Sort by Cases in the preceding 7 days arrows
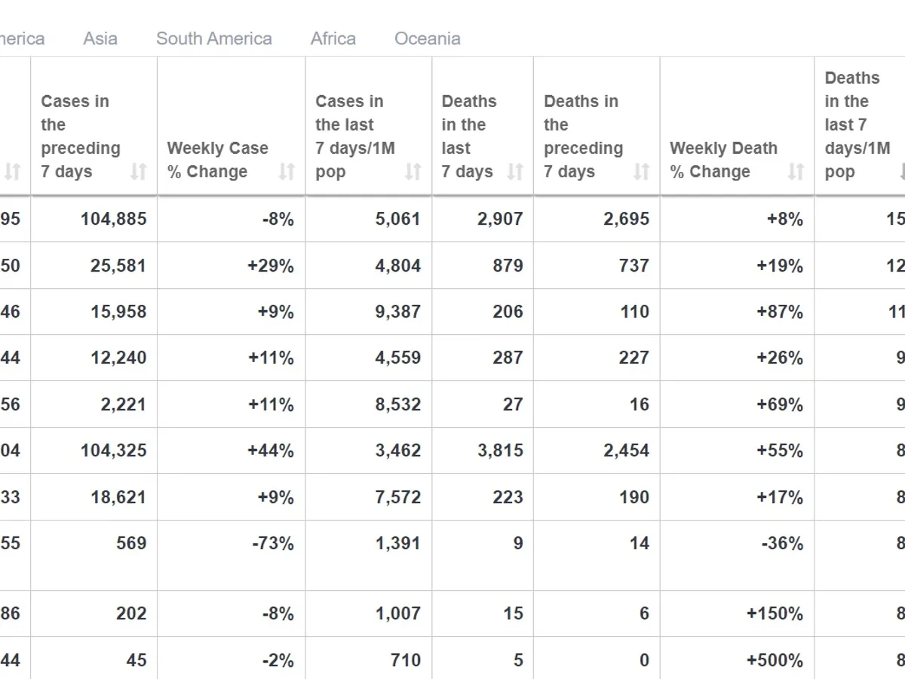This screenshot has height=679, width=905. point(138,172)
